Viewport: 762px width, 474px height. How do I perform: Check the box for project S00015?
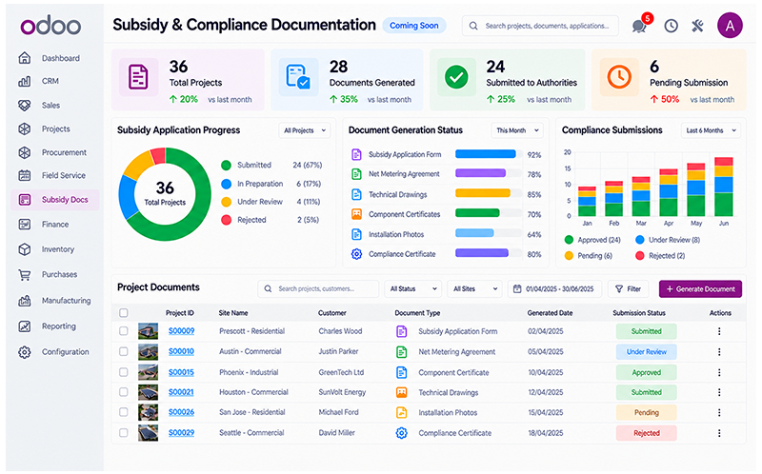(124, 372)
